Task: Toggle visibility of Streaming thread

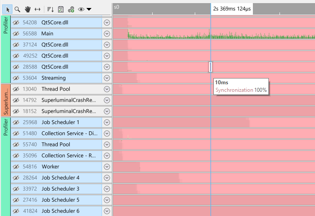Action: pos(16,78)
